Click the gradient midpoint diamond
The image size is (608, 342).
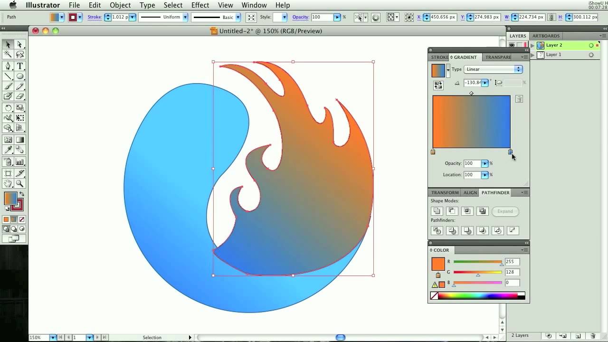tap(471, 94)
